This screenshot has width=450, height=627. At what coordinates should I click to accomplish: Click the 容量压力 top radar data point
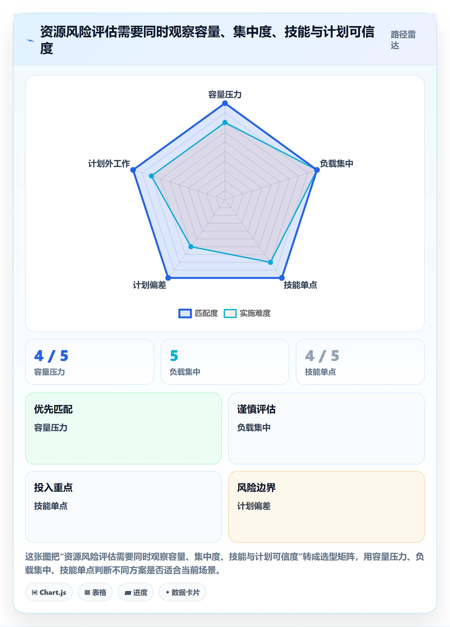pos(225,103)
